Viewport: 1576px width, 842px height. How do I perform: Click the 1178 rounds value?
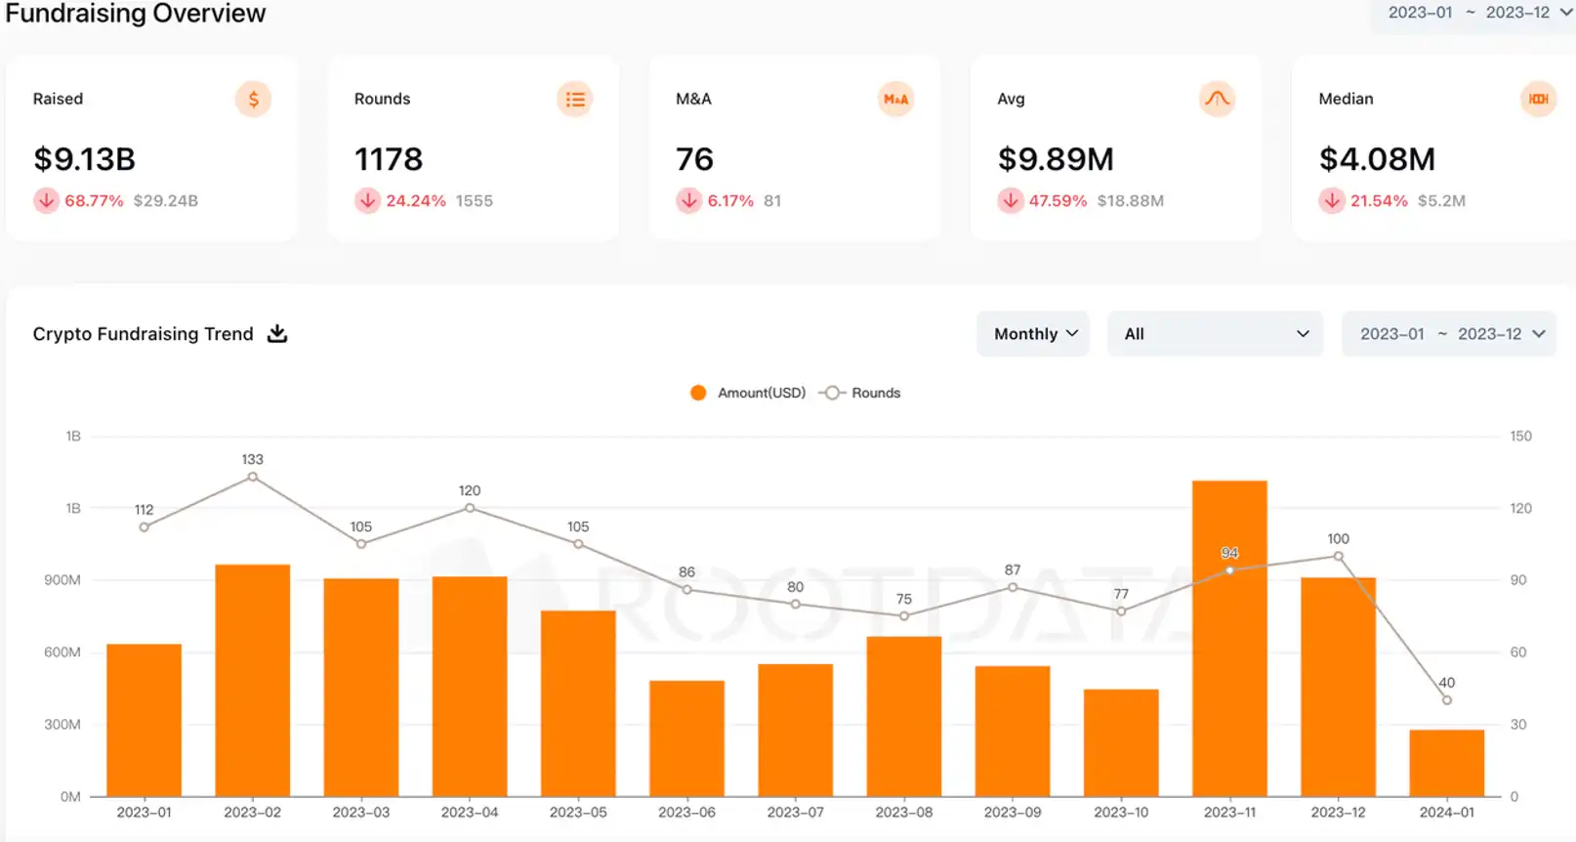point(389,159)
